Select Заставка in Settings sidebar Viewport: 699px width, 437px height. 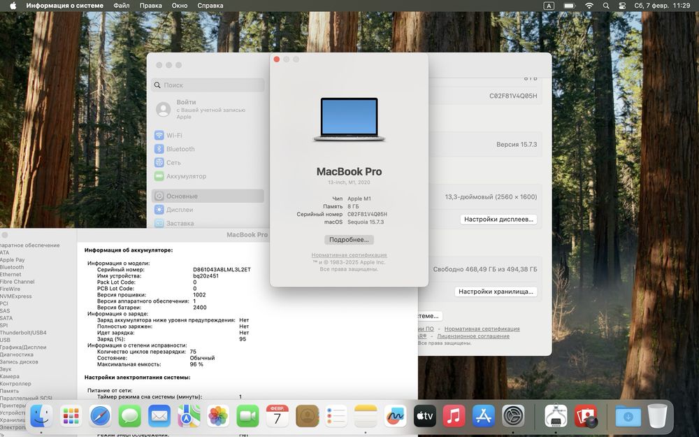tap(208, 223)
